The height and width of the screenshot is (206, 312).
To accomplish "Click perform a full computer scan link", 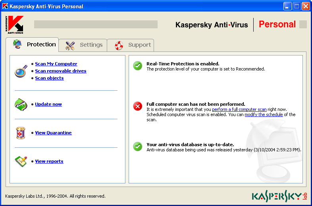I will click(x=239, y=109).
